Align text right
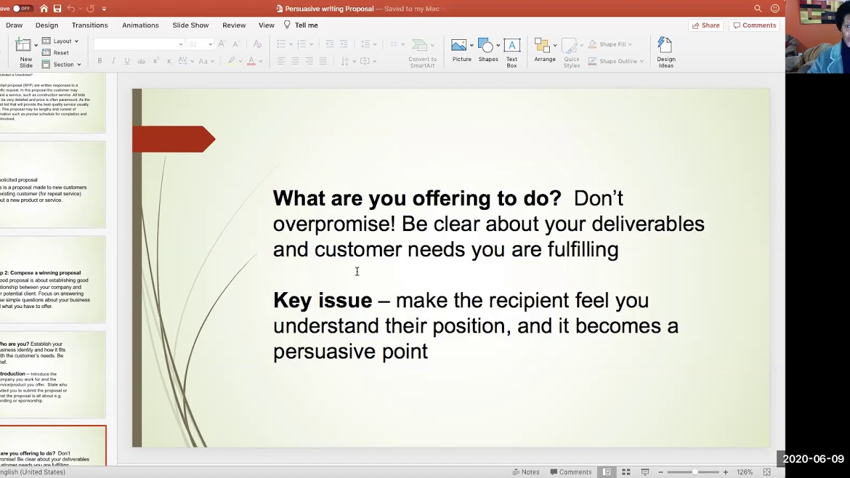 [309, 61]
